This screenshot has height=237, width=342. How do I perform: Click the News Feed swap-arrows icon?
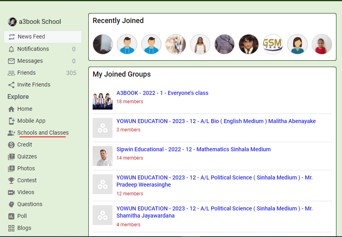[x=11, y=37]
